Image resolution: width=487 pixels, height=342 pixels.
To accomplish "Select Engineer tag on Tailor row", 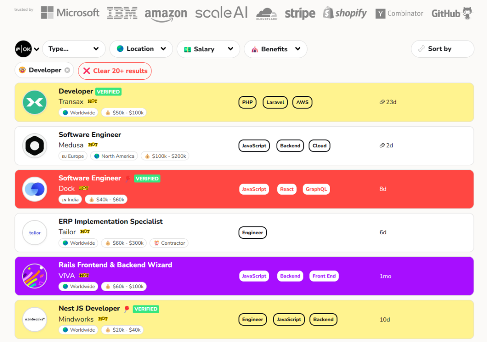I will pyautogui.click(x=253, y=233).
